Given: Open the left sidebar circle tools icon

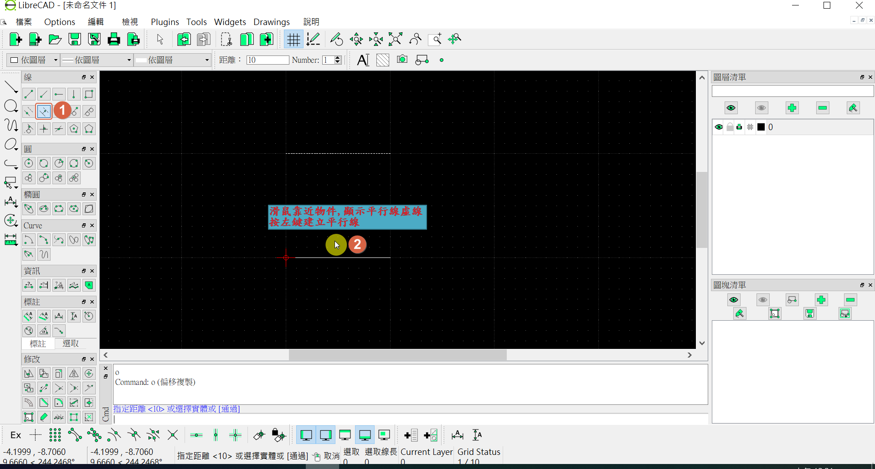Looking at the screenshot, I should pos(10,107).
